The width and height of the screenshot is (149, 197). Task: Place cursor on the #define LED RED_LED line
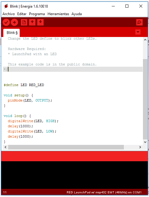click(24, 85)
